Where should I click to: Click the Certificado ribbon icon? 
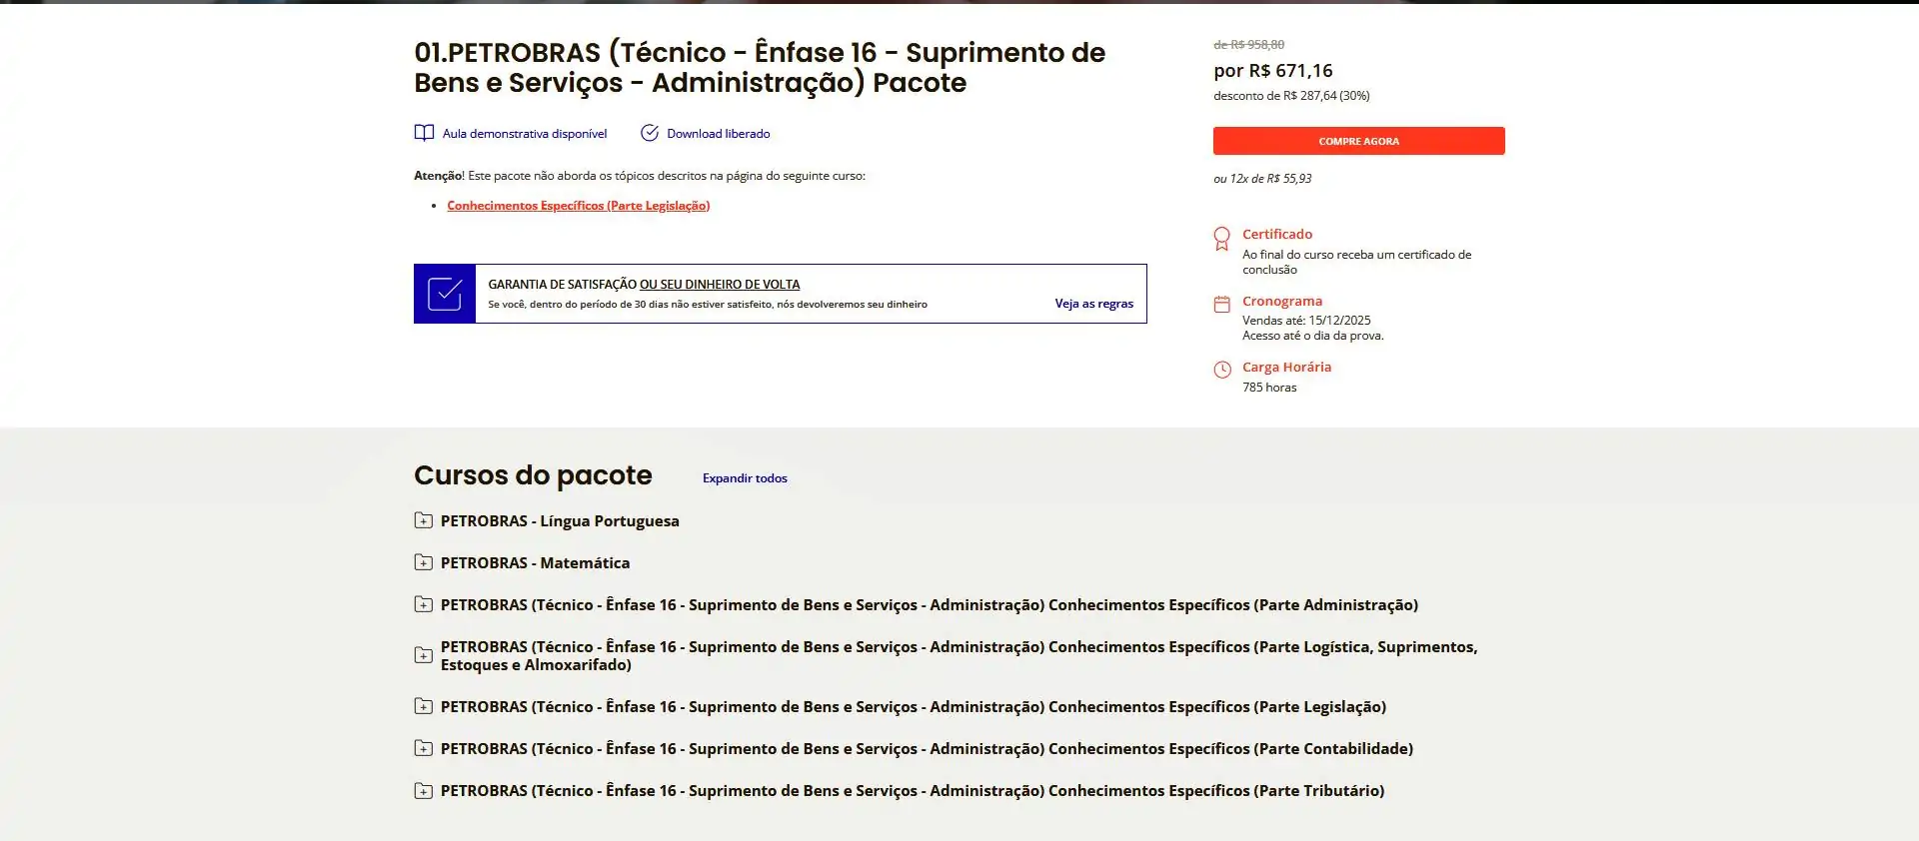click(x=1221, y=239)
